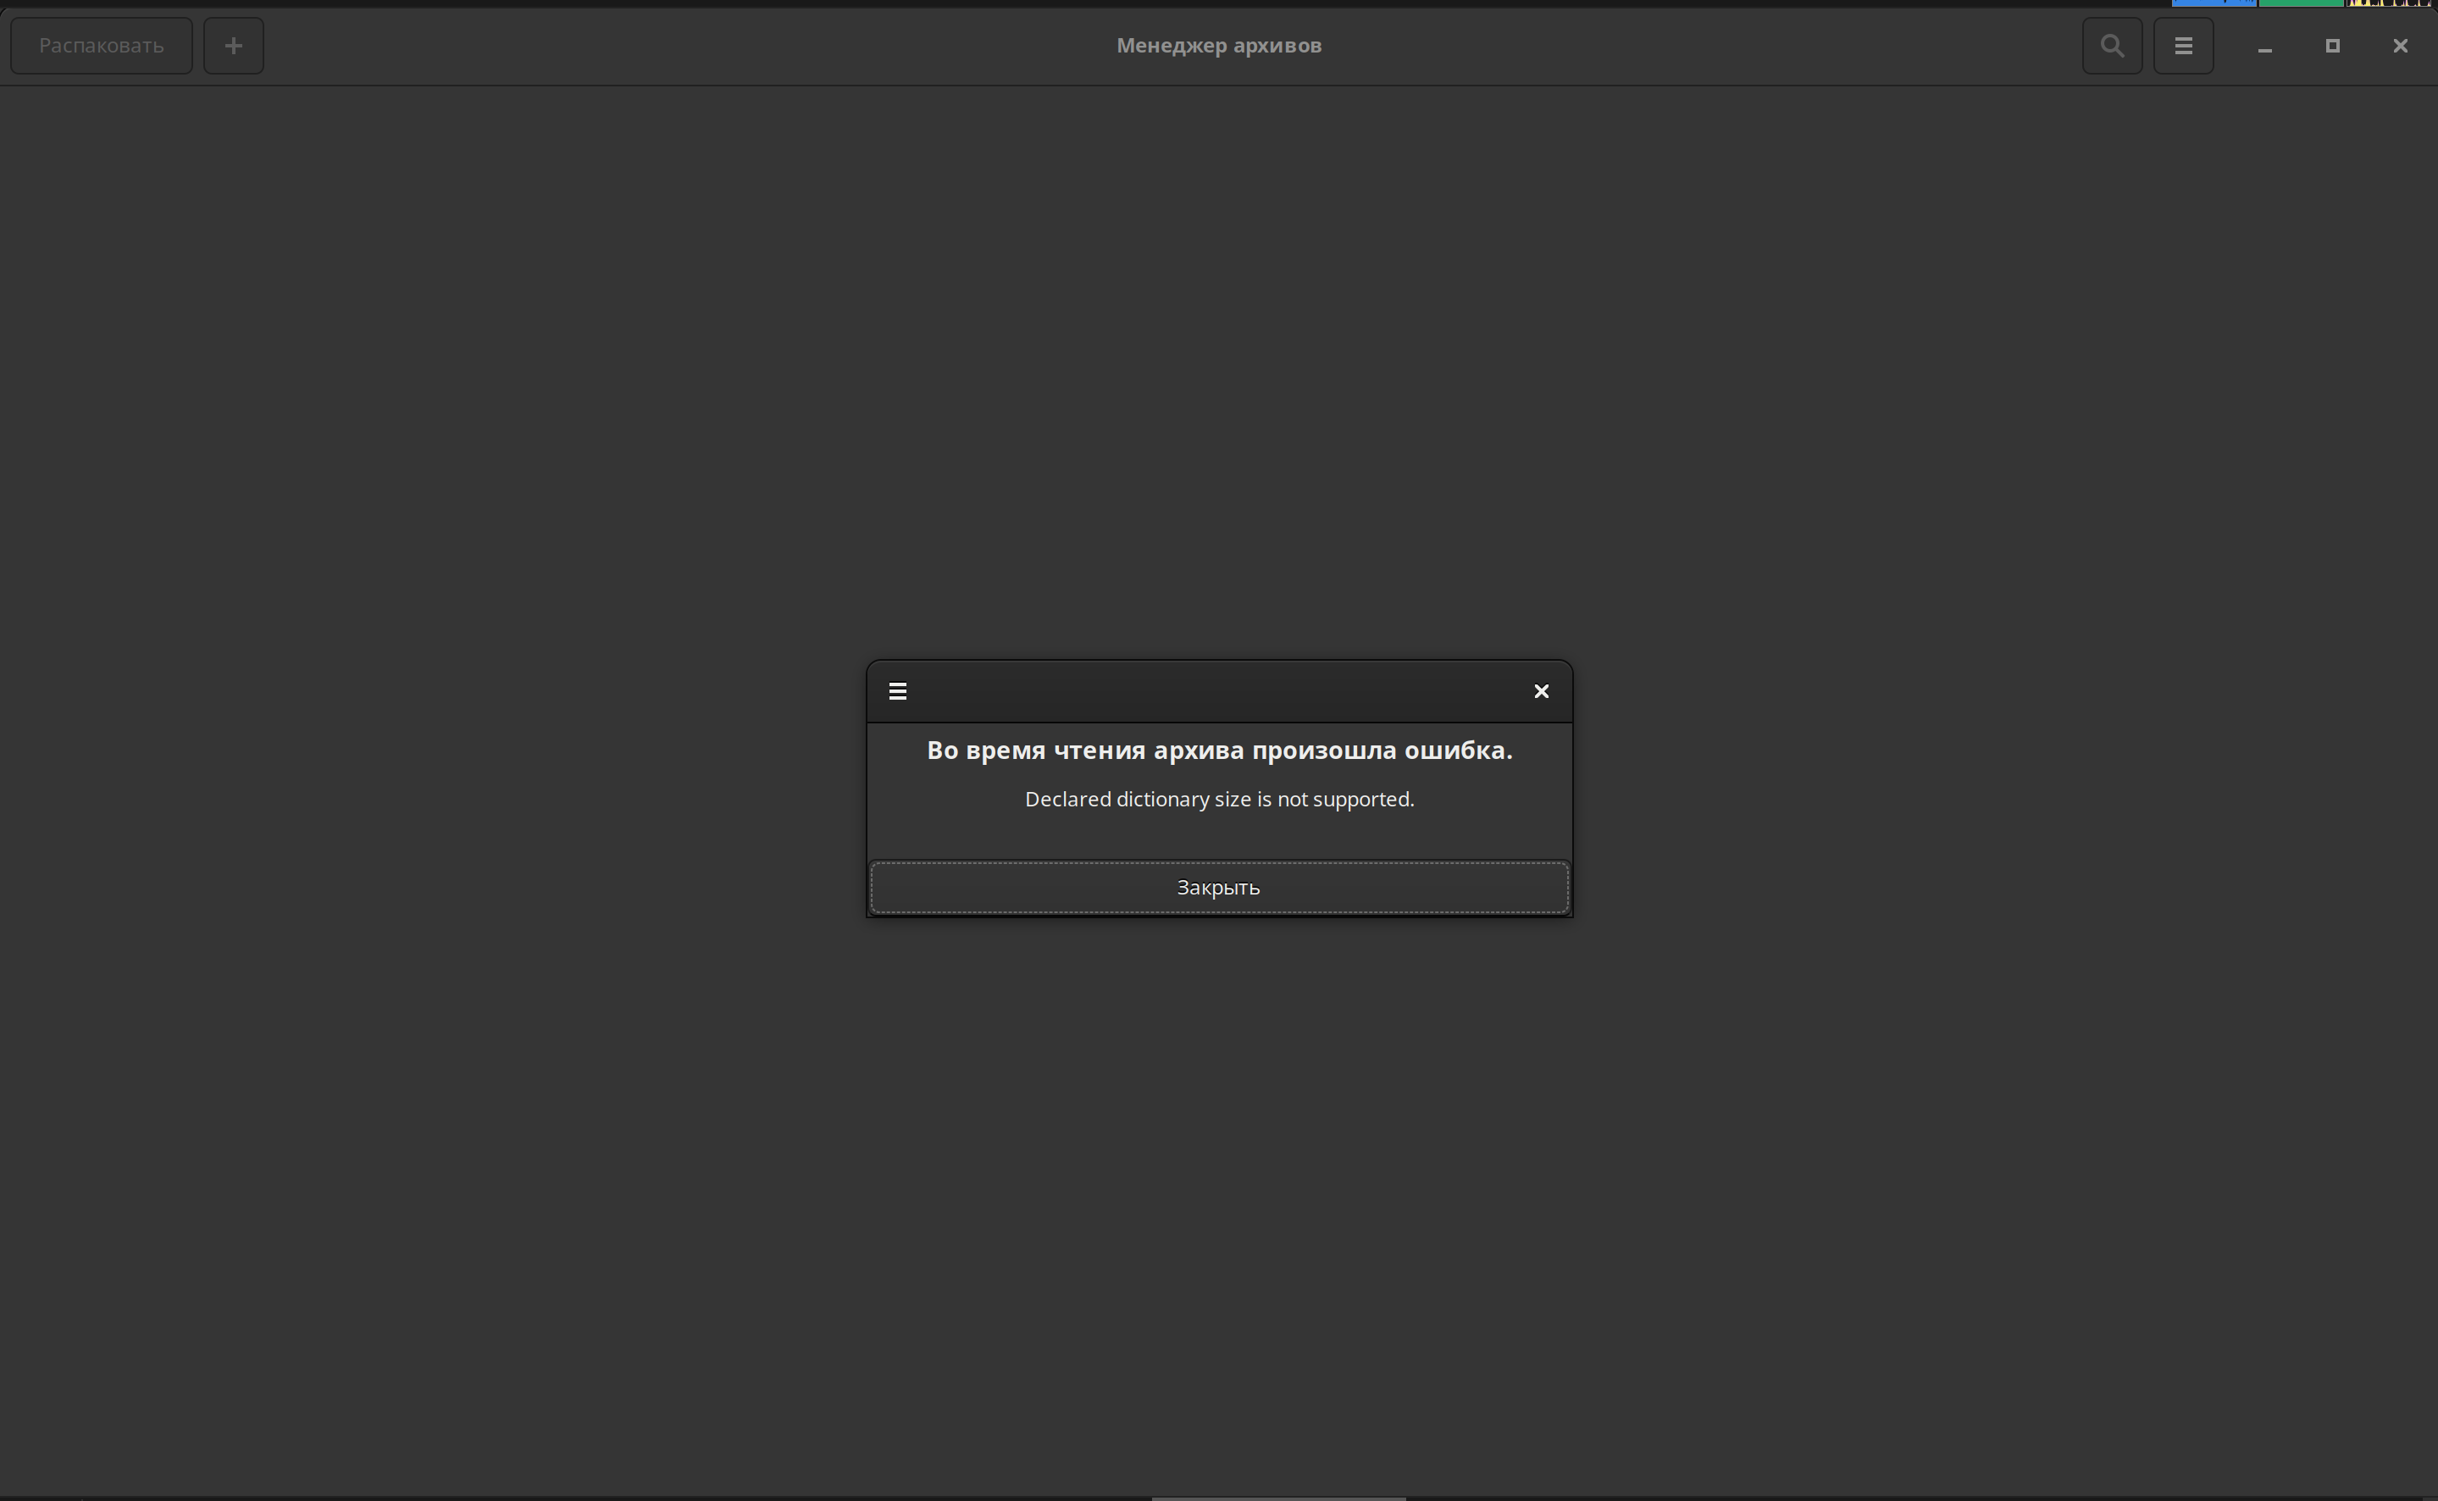2438x1501 pixels.
Task: Click the light bar at bottom edge
Action: click(1277, 1497)
